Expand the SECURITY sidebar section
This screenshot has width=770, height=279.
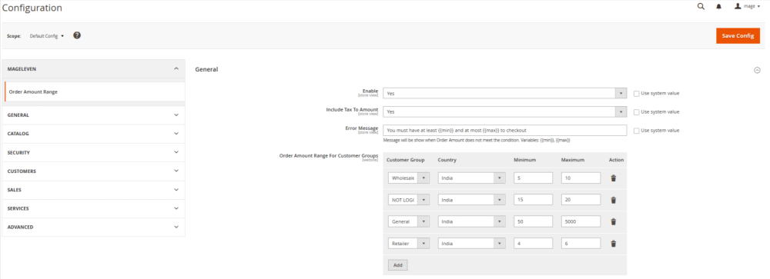93,152
